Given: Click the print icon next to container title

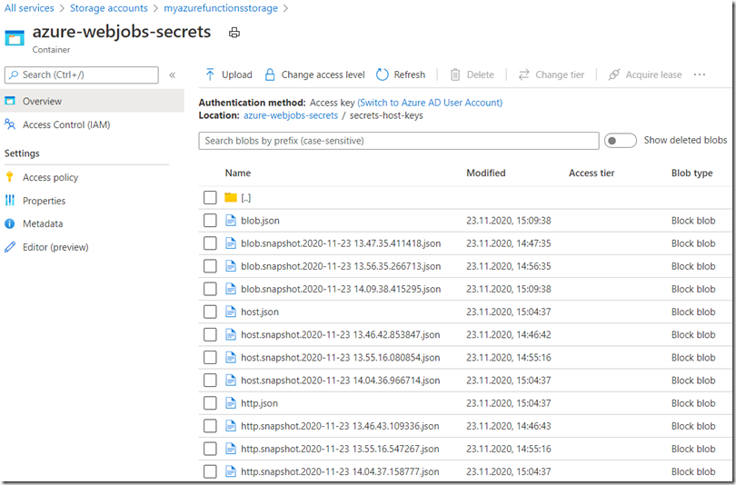Looking at the screenshot, I should [234, 33].
